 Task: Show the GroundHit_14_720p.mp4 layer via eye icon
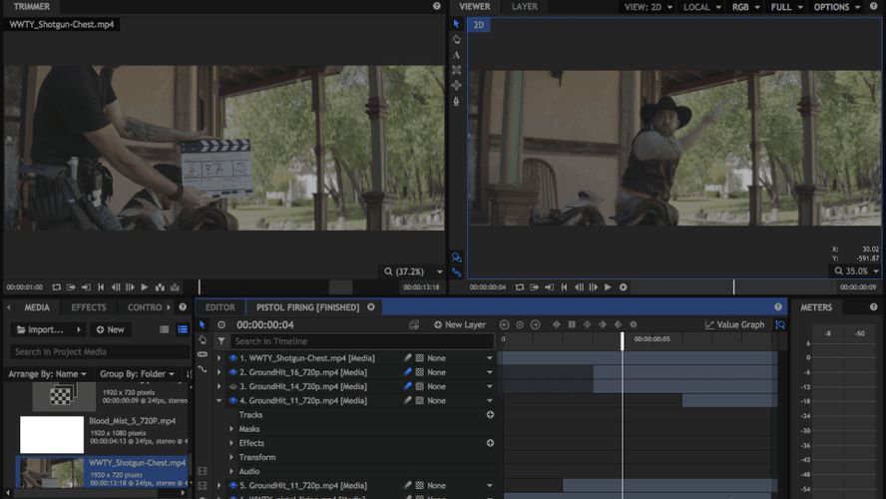[232, 386]
